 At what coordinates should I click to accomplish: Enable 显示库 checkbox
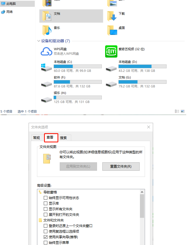pos(45,204)
